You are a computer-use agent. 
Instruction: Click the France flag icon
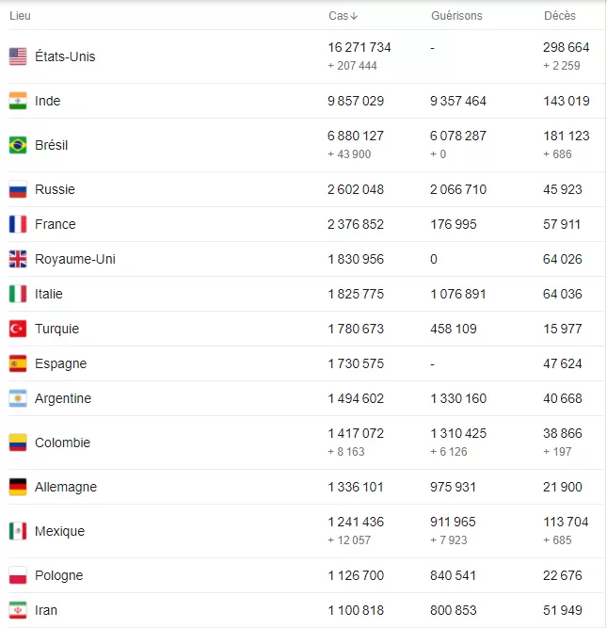[x=18, y=224]
